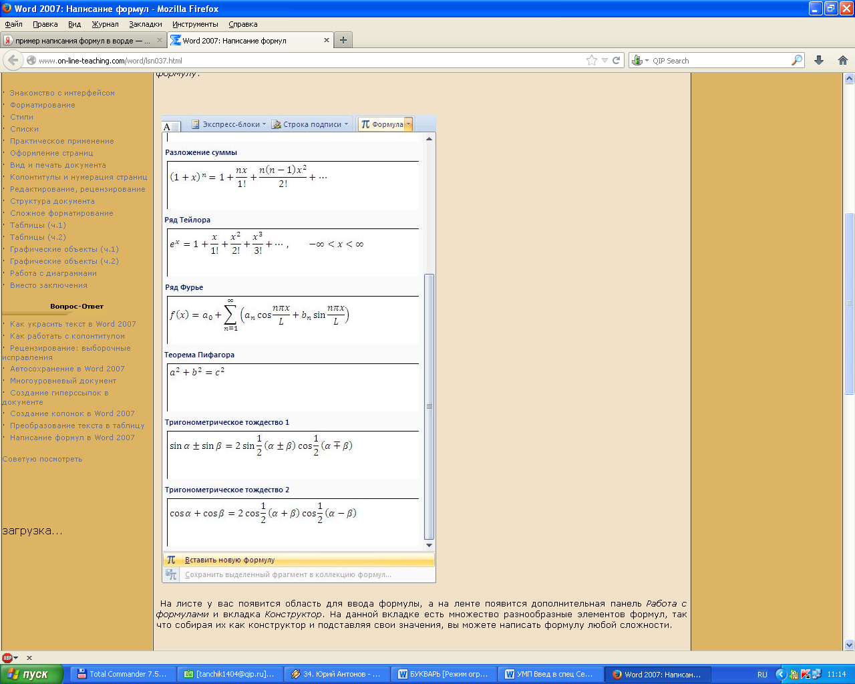Open Колонтитулы и нумерация страниц link
The height and width of the screenshot is (684, 855).
[x=78, y=177]
